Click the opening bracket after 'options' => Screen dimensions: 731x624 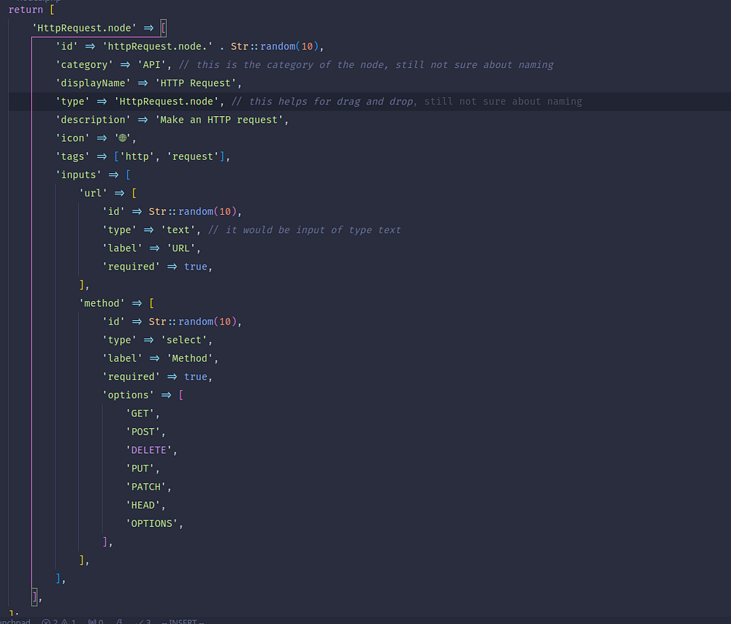pos(181,395)
